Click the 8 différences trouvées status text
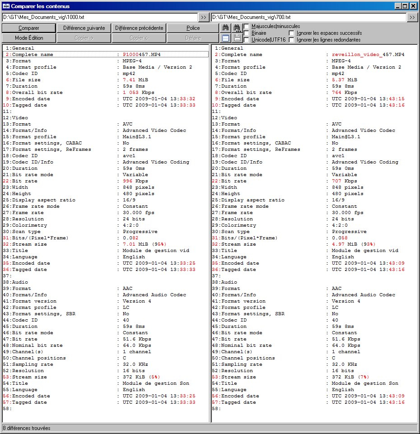420x434 pixels. [27, 428]
